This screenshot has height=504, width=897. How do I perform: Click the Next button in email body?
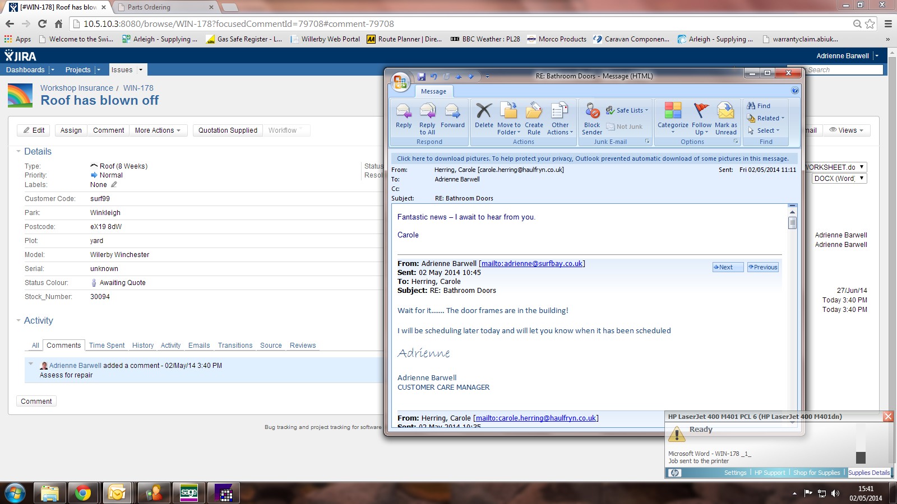coord(728,267)
